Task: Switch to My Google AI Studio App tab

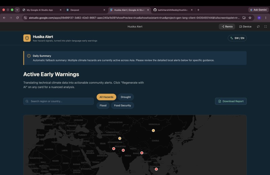Action: pos(42,10)
